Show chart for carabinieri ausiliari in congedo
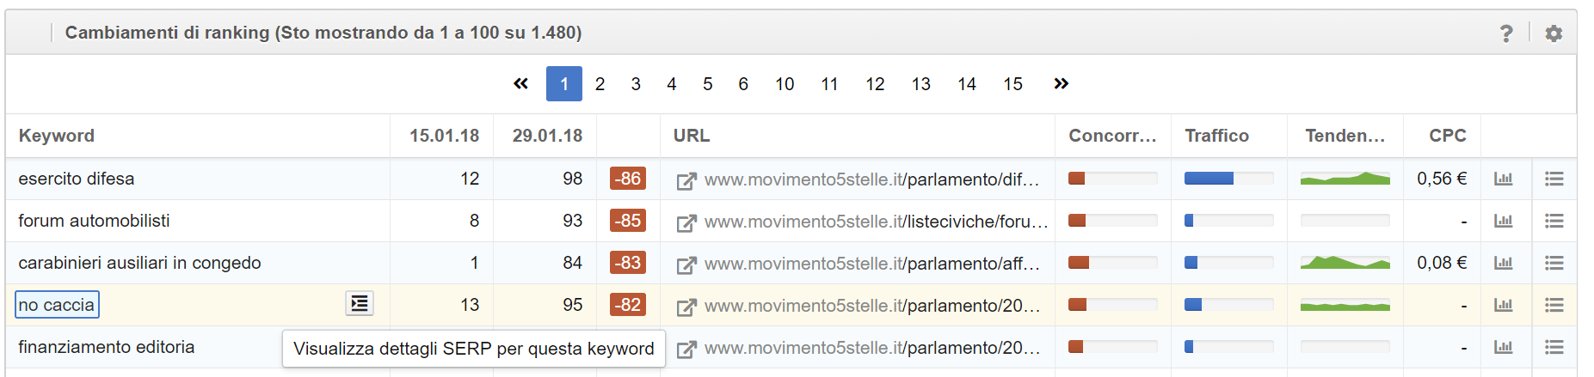Viewport: 1594px width, 377px height. point(1503,263)
